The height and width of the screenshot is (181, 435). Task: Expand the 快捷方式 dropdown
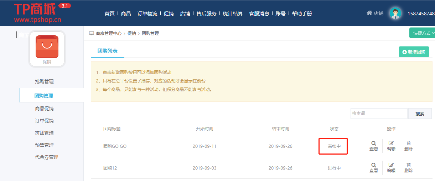tap(423, 33)
